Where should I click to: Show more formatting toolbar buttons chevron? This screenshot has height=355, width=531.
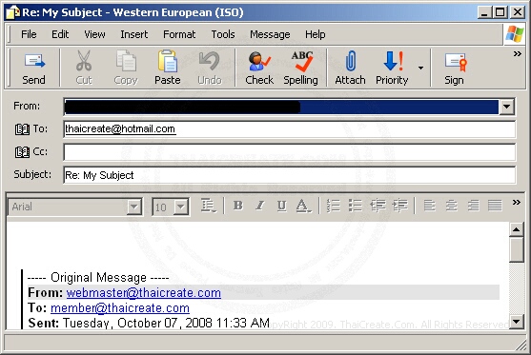pyautogui.click(x=516, y=202)
